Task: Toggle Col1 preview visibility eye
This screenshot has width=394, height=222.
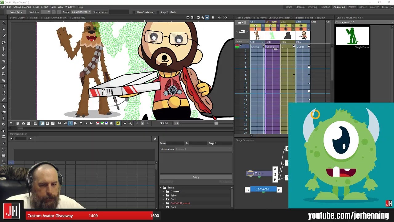Action: (255, 26)
